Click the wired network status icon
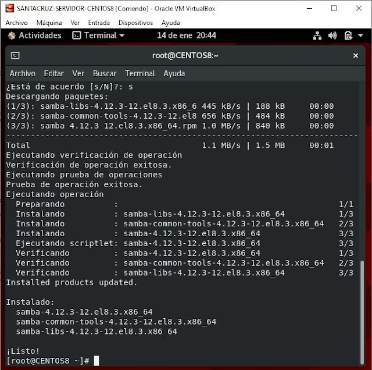The image size is (372, 370). click(317, 35)
